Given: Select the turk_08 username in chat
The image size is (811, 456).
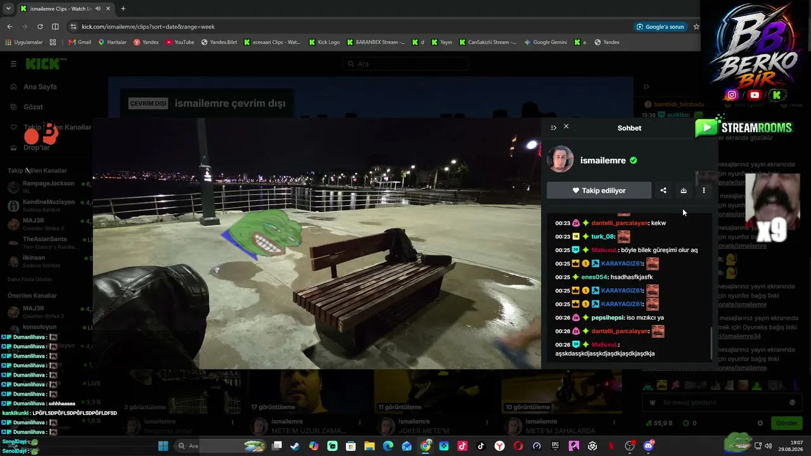Looking at the screenshot, I should point(602,236).
